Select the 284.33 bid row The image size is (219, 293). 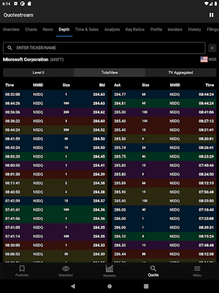[x=55, y=245]
